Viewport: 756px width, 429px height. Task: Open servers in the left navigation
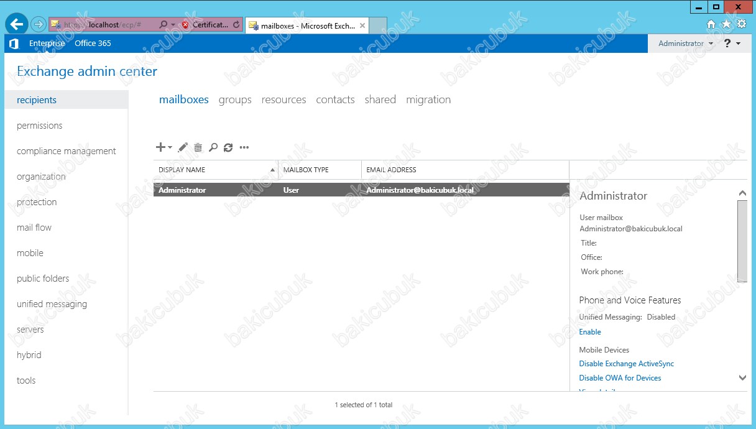point(30,330)
